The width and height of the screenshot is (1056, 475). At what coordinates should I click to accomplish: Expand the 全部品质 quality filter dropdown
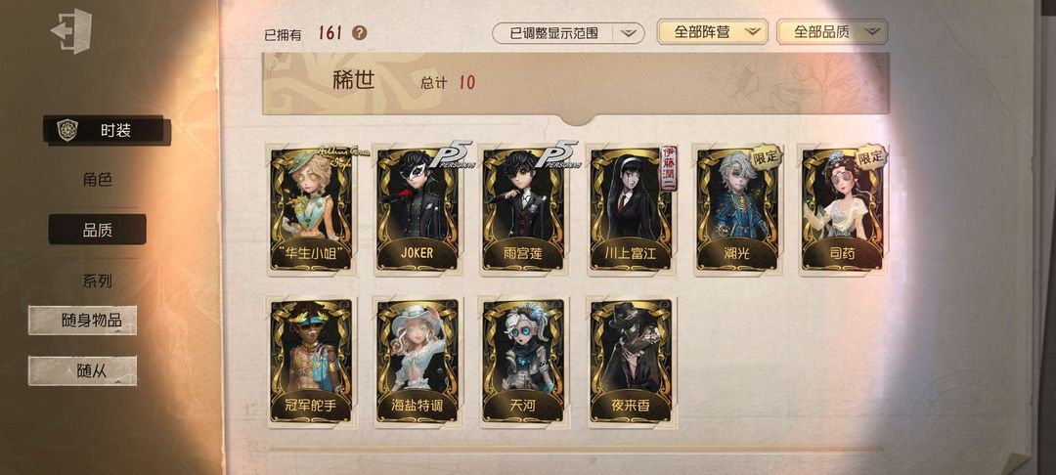(x=832, y=31)
